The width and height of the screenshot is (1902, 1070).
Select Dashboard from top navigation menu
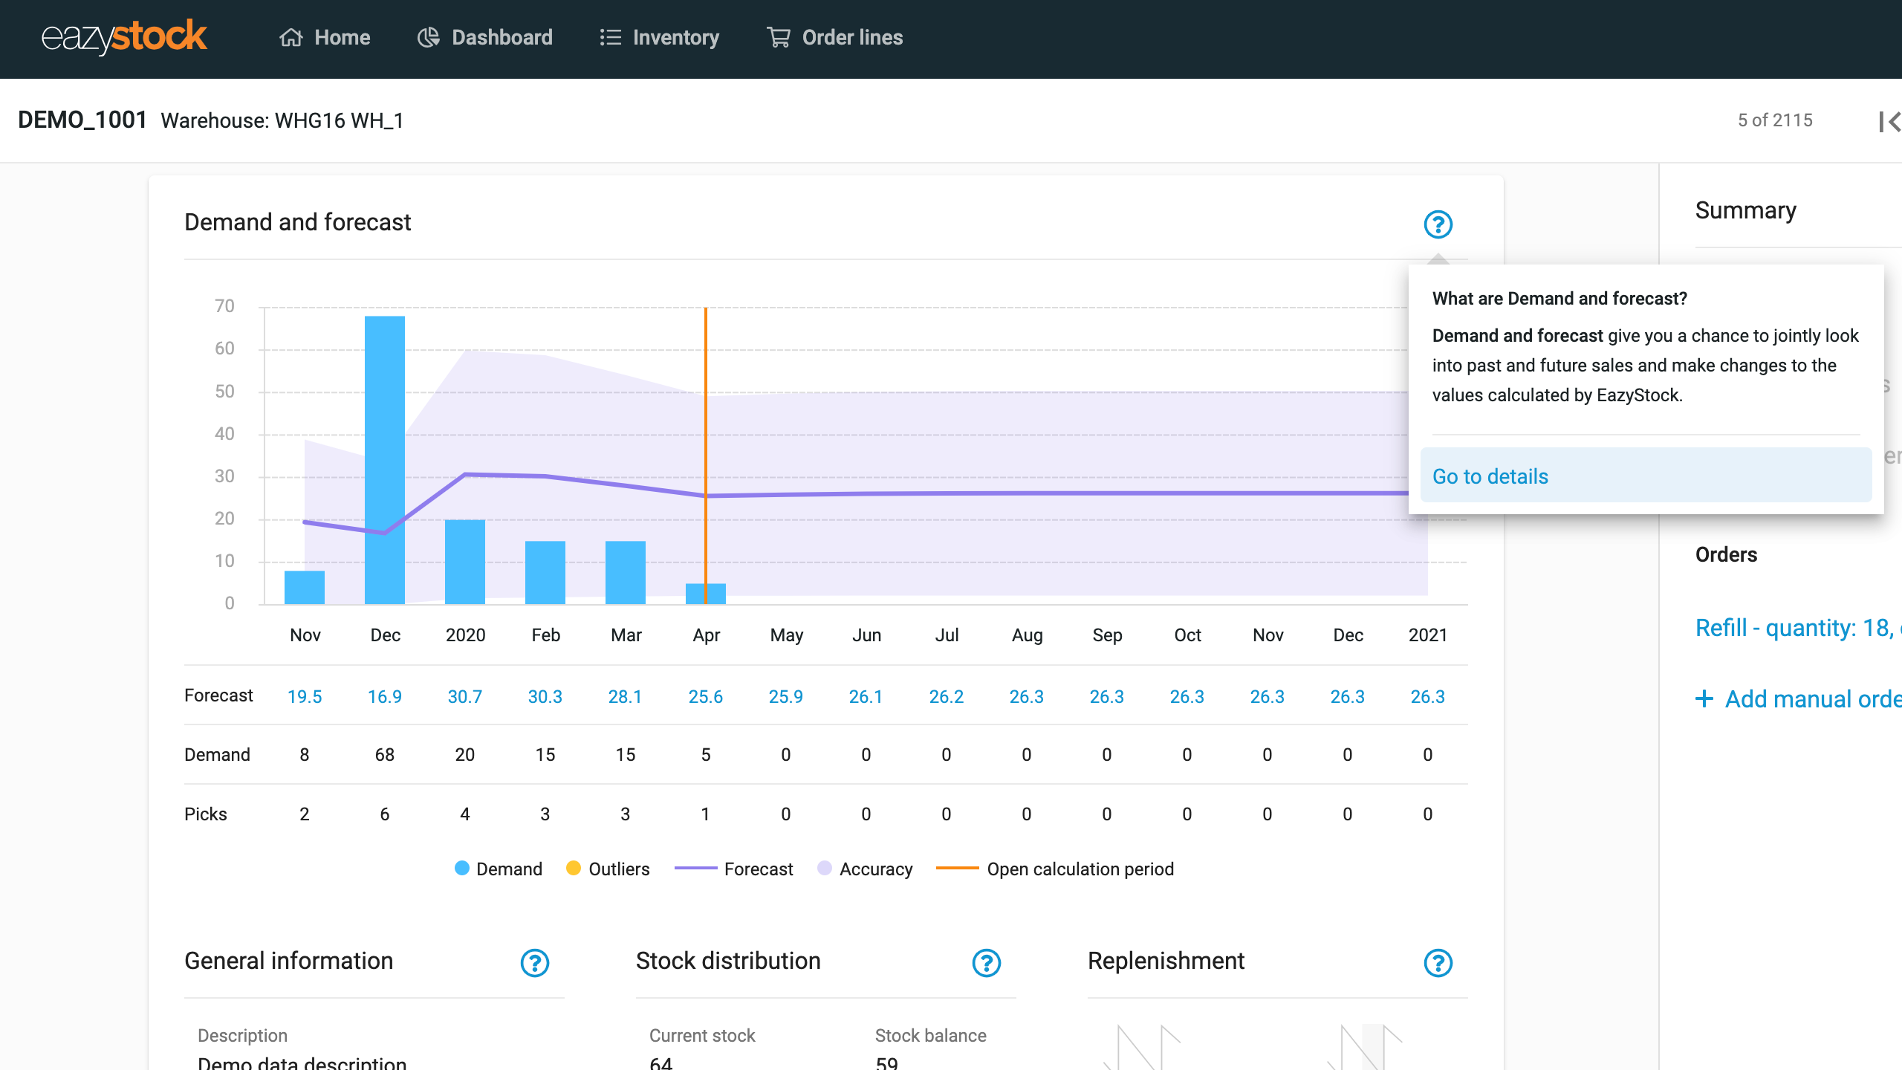tap(500, 36)
